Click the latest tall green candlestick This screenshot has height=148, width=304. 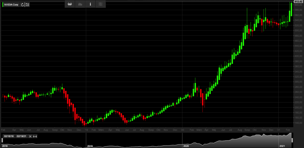point(292,10)
